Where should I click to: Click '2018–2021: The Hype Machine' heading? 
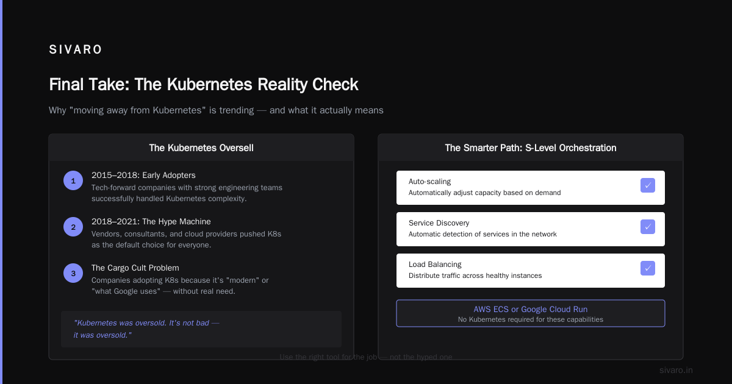[x=151, y=221]
